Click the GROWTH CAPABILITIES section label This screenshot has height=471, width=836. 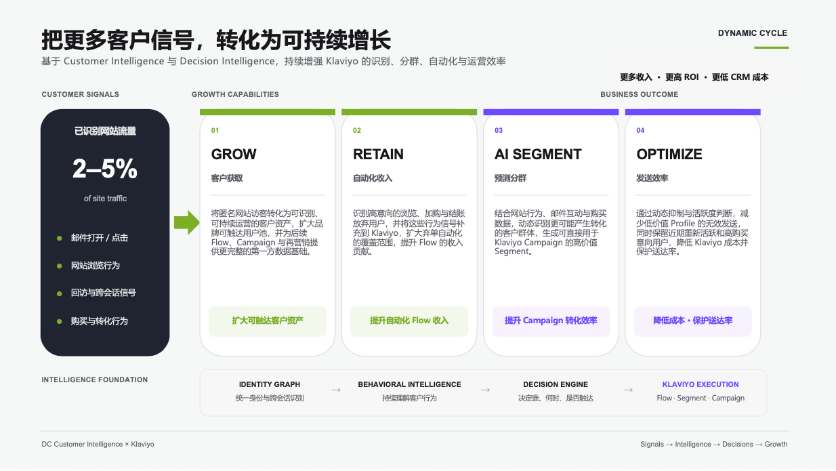point(235,94)
